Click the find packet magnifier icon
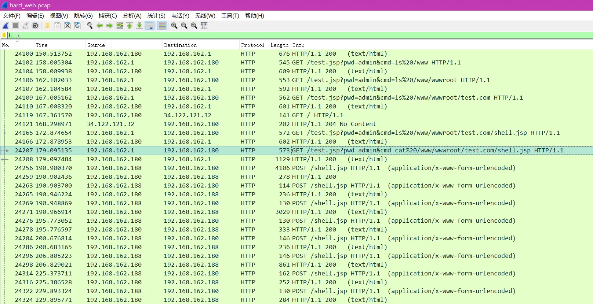This screenshot has width=593, height=304. click(x=90, y=26)
